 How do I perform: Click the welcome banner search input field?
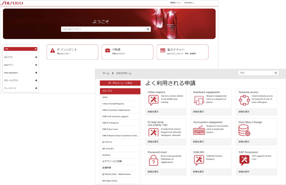tap(103, 29)
